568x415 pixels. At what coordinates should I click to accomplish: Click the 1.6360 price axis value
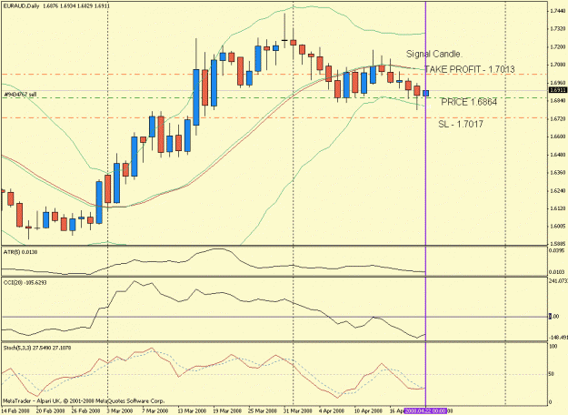[x=557, y=173]
